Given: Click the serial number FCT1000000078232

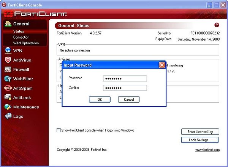Looking at the screenshot, I should pyautogui.click(x=205, y=33).
